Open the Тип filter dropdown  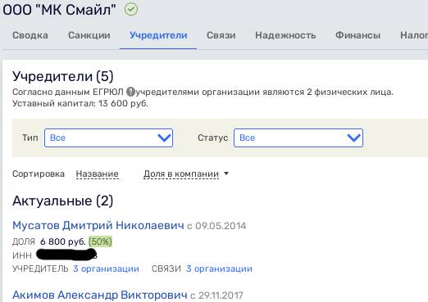[x=108, y=137]
